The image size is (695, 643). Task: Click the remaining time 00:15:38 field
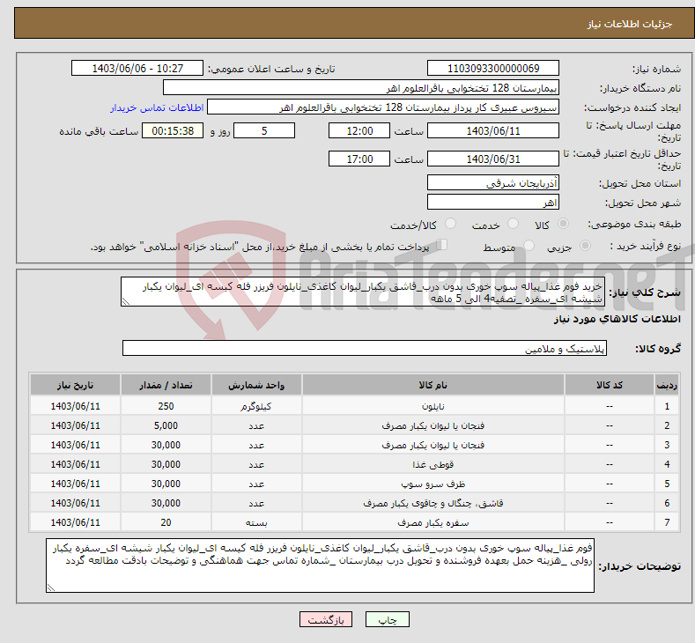coord(173,130)
